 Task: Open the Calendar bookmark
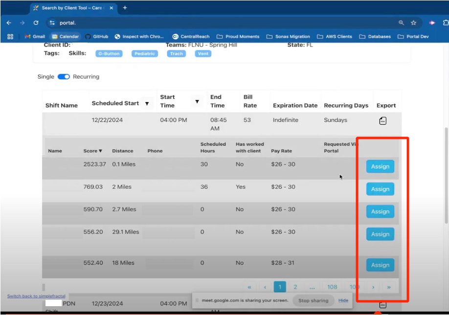tap(65, 36)
